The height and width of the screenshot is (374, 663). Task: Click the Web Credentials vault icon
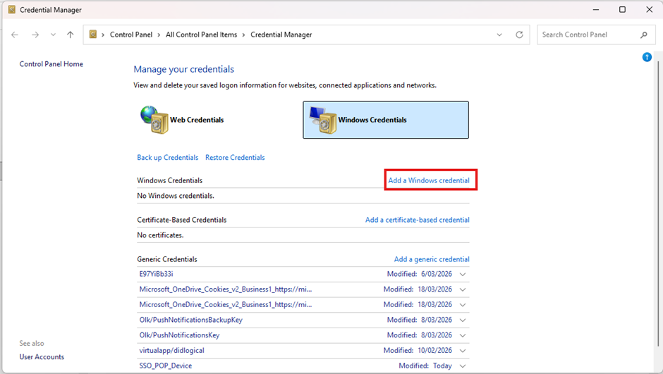coord(154,120)
